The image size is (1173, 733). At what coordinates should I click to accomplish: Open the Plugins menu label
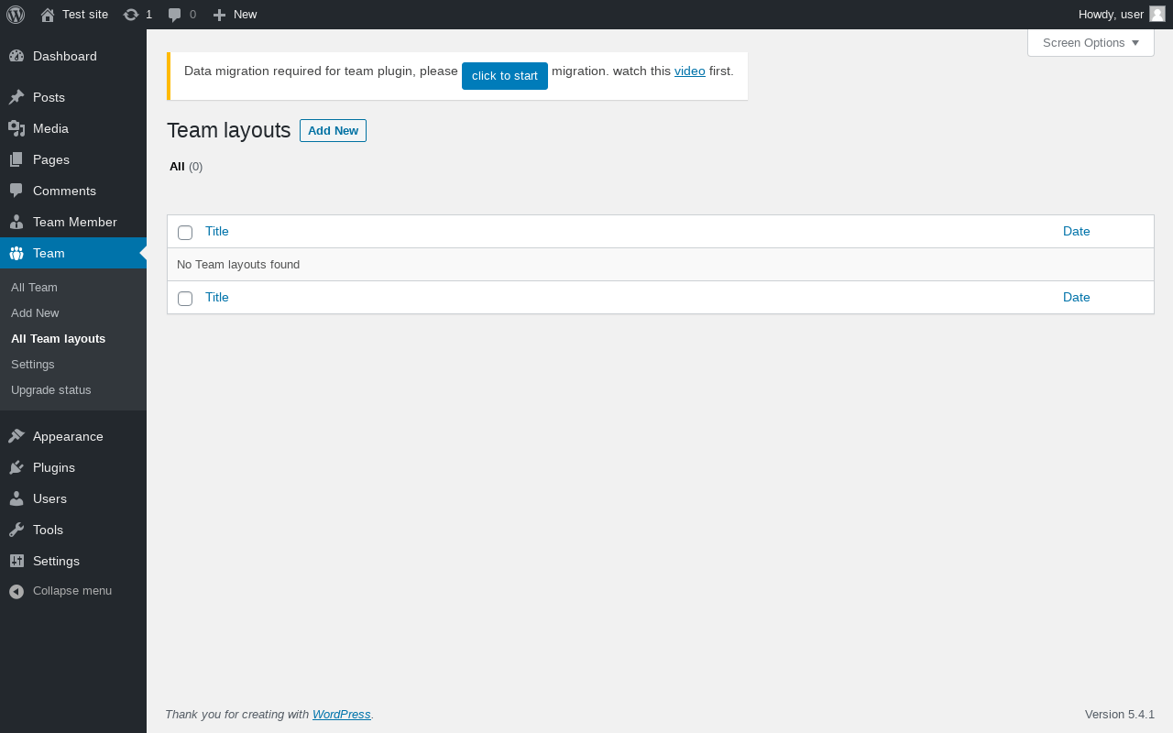[x=54, y=467]
